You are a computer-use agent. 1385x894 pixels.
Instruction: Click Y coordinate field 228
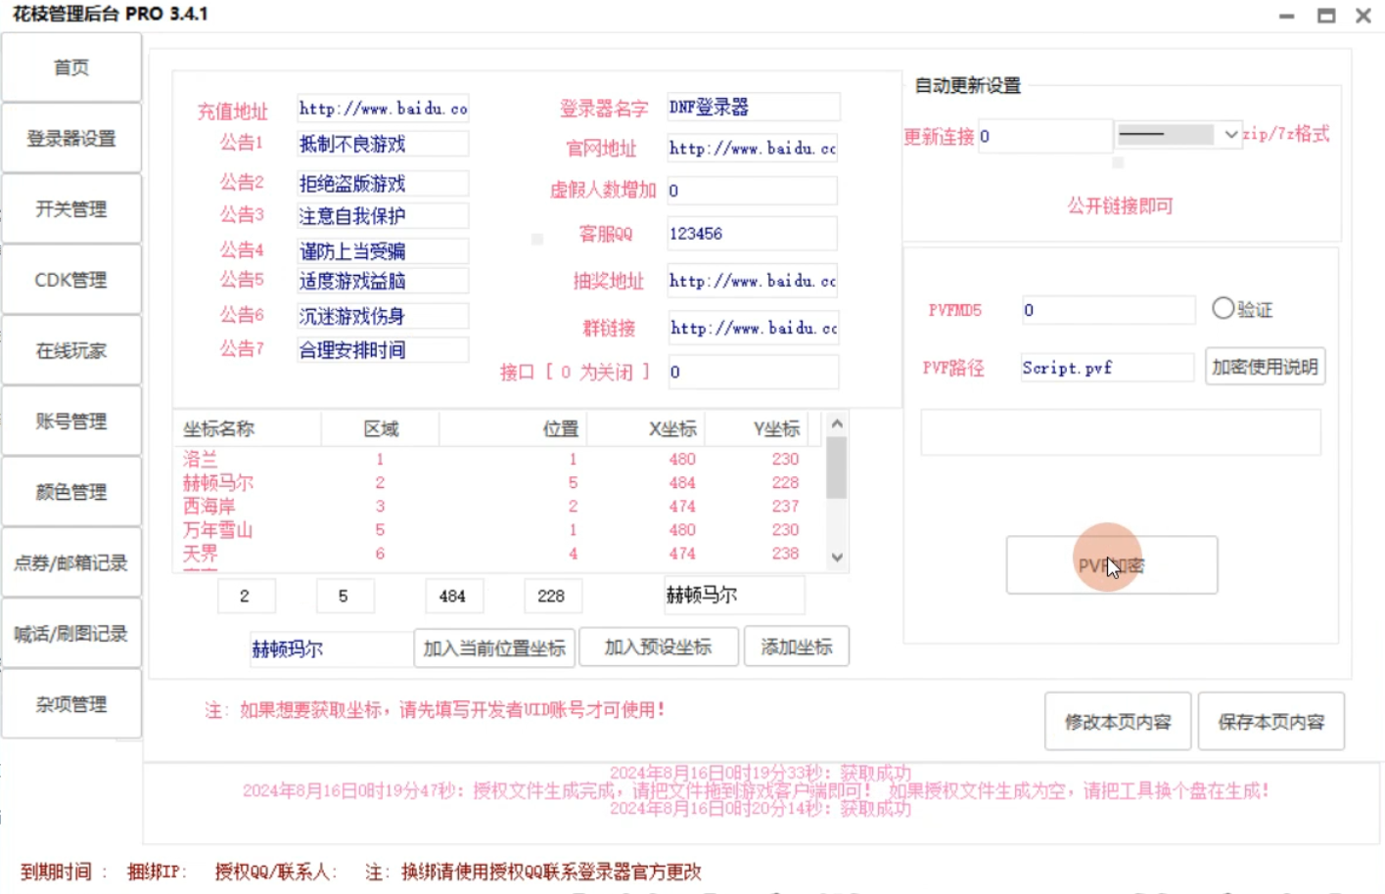tap(553, 596)
